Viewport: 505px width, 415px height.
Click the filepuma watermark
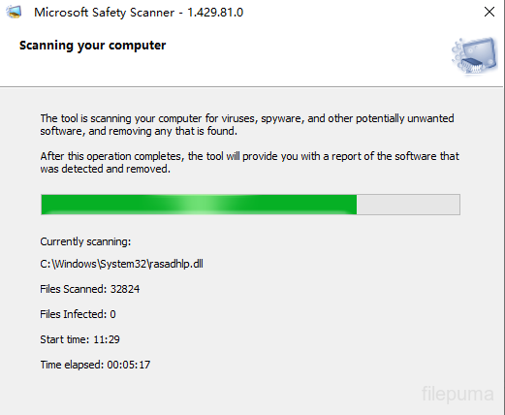click(458, 394)
